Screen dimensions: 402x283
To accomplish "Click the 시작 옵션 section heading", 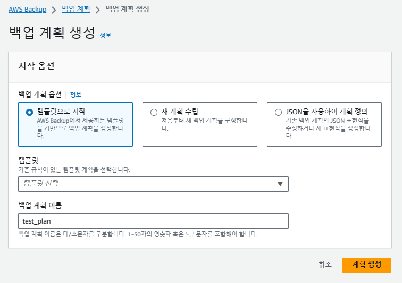I will pyautogui.click(x=36, y=66).
